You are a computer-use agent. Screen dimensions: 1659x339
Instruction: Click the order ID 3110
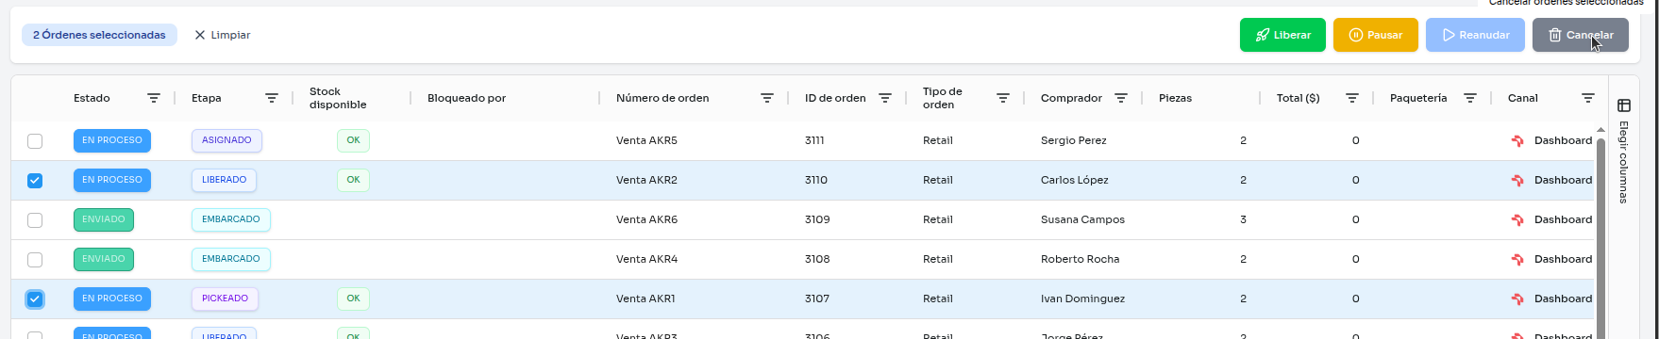(x=817, y=181)
